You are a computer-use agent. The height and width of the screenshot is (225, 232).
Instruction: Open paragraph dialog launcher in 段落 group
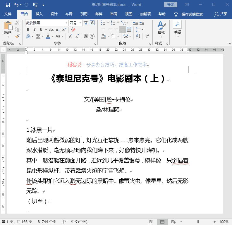coord(150,44)
